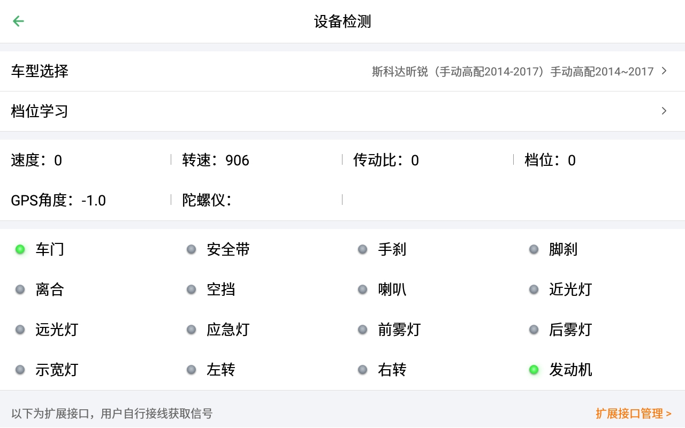Click the 离合 label text
Screen dimensions: 685x428
click(x=50, y=289)
